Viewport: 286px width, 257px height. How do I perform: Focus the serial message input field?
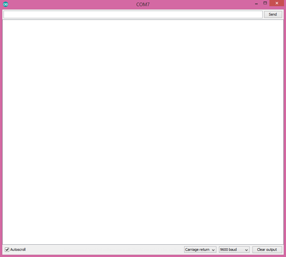point(133,14)
